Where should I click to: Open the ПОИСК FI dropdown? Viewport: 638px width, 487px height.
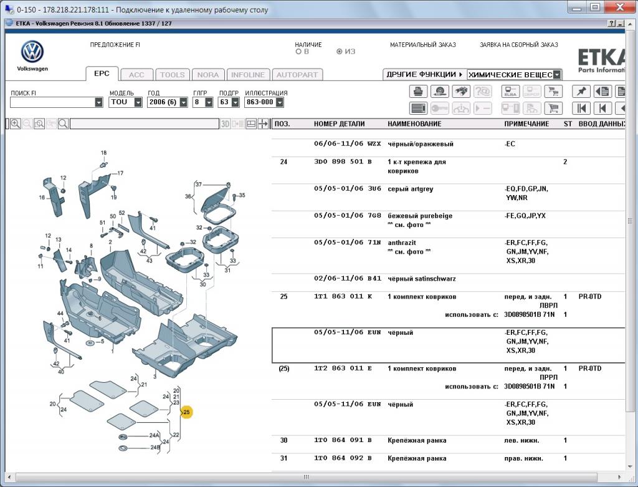click(99, 103)
